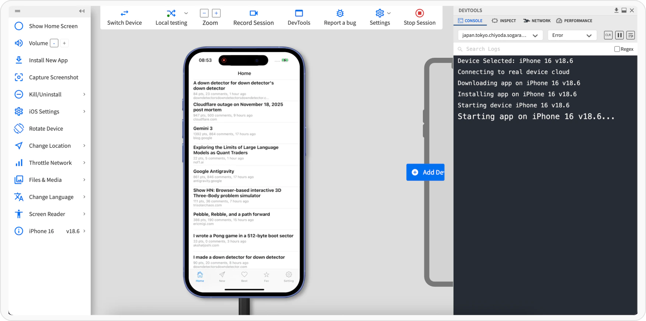
Task: Switch to the INSPECT tab
Action: pyautogui.click(x=504, y=21)
